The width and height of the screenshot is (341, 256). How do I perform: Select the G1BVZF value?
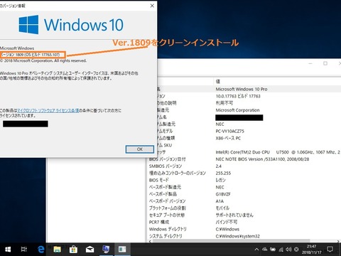pyautogui.click(x=223, y=194)
